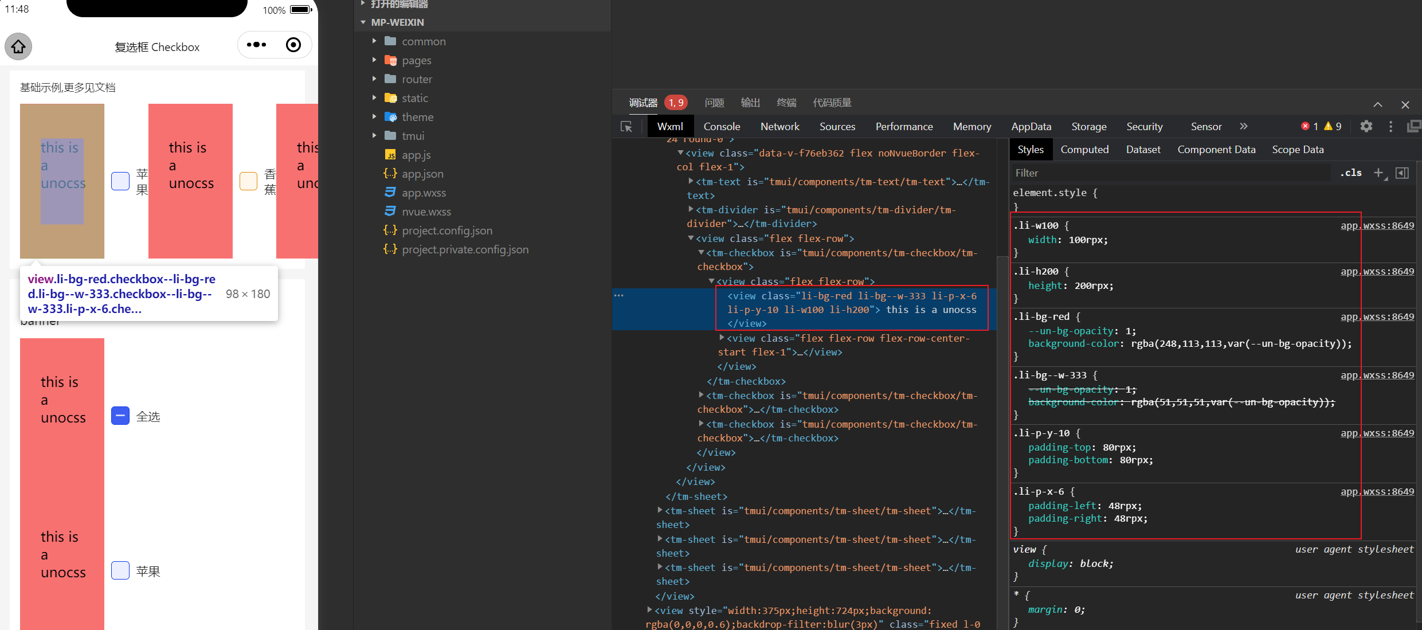Check the 苹果 checkbox in top row
Image resolution: width=1422 pixels, height=630 pixels.
pos(120,181)
